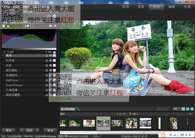Go to previous image with 上一个
Viewport: 195px width, 138px height.
121,114
